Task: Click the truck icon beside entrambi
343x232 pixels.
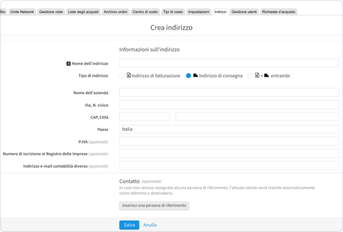Action: coord(267,76)
